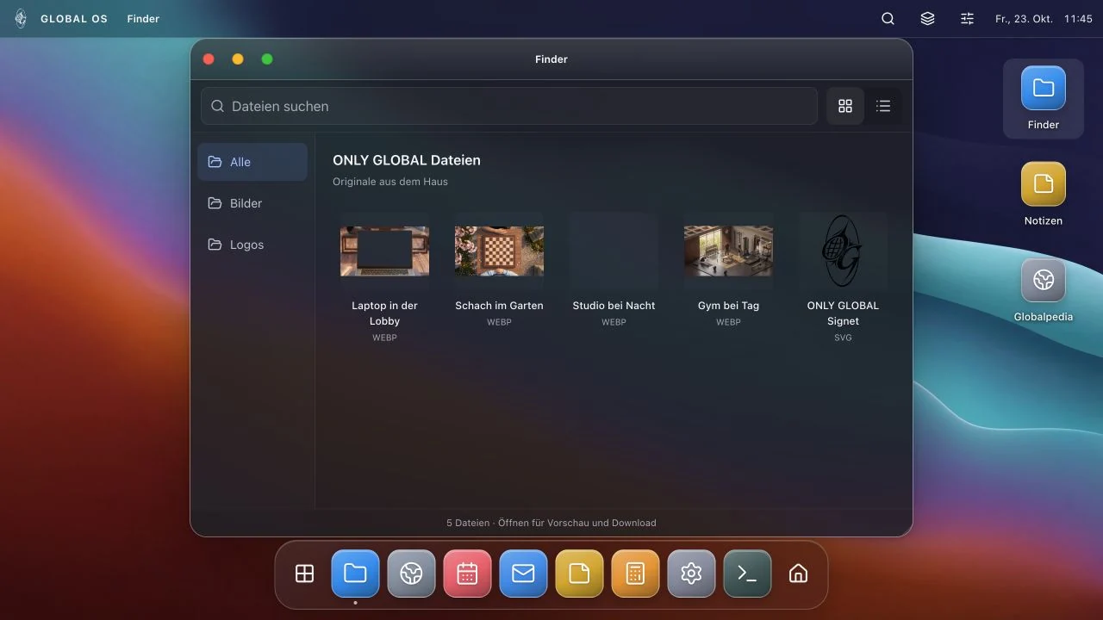Open the Finder menu in menu bar
The image size is (1103, 620).
pyautogui.click(x=143, y=19)
